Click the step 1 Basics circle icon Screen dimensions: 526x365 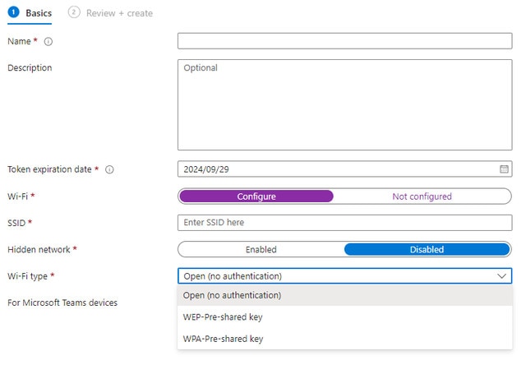(x=13, y=13)
